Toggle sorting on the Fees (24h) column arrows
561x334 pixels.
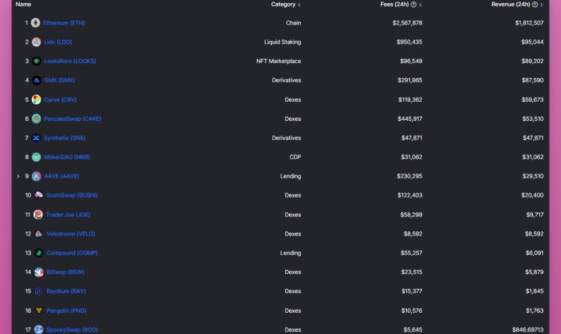pyautogui.click(x=420, y=5)
